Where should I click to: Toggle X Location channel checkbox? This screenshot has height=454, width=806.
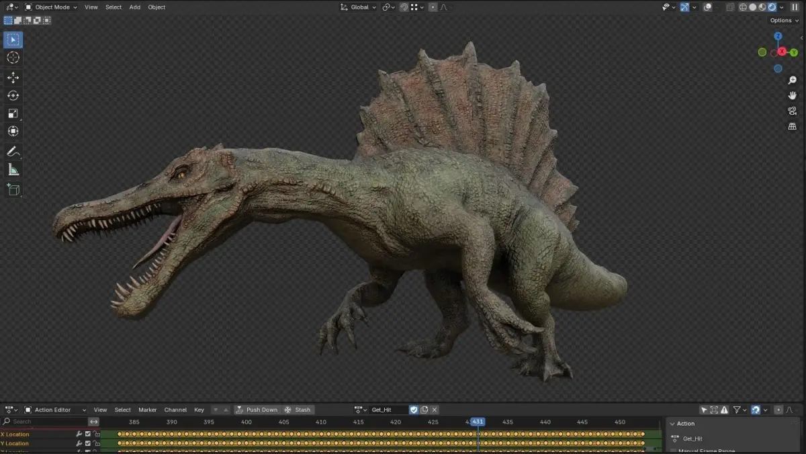click(x=87, y=435)
